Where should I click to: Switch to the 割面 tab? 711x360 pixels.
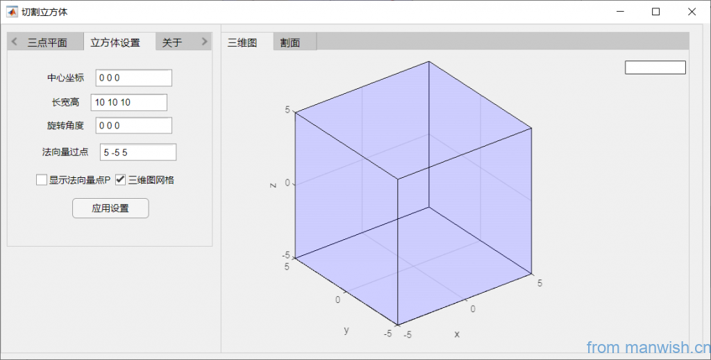coord(290,42)
